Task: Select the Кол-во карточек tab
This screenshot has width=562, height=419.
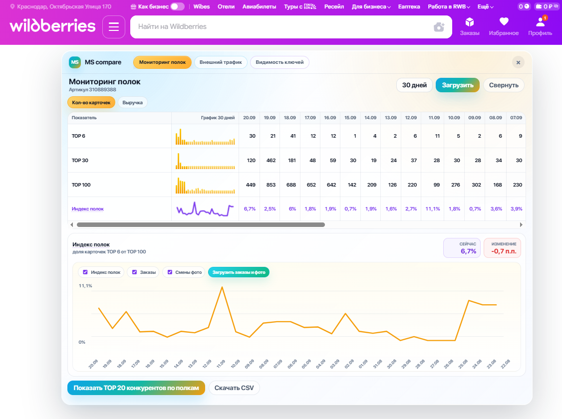Action: (91, 102)
